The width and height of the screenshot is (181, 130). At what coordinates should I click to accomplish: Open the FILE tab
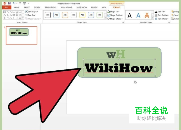coord(7,7)
